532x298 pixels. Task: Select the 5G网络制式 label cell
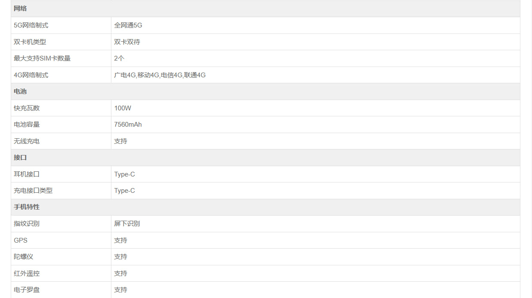[x=31, y=25]
